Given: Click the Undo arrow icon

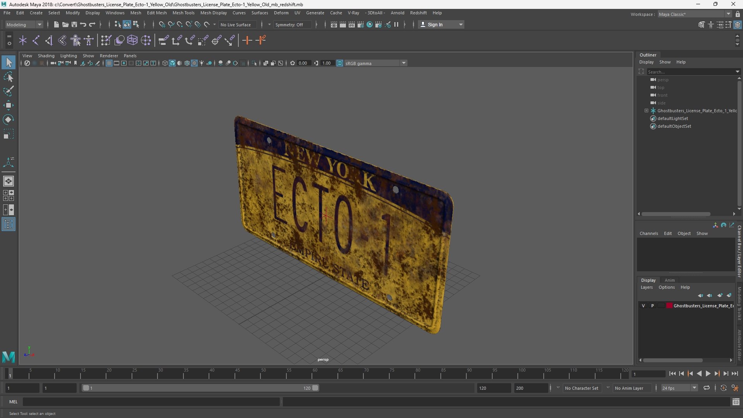Looking at the screenshot, I should point(83,24).
